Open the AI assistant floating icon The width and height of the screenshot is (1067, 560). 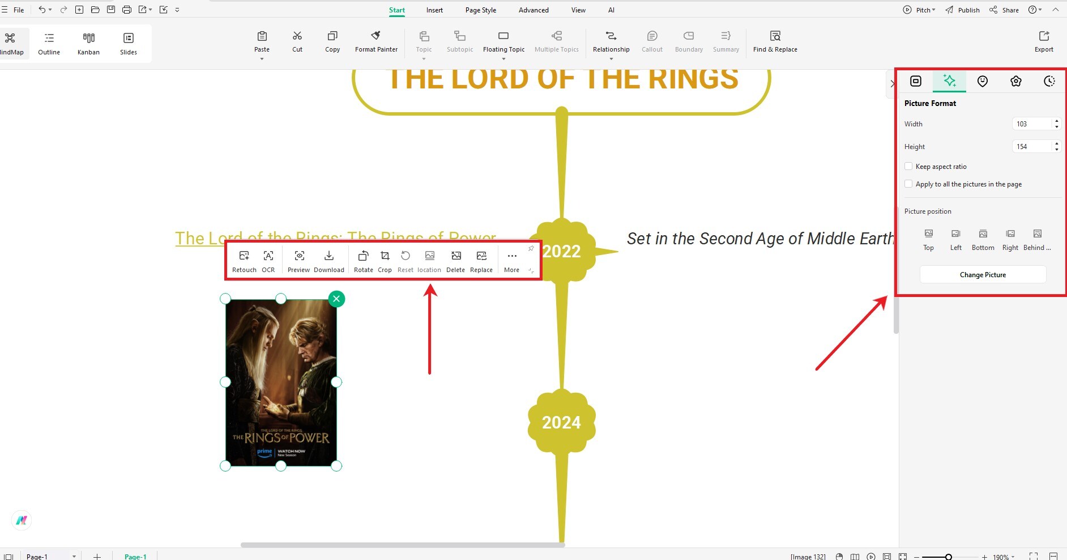click(x=22, y=520)
